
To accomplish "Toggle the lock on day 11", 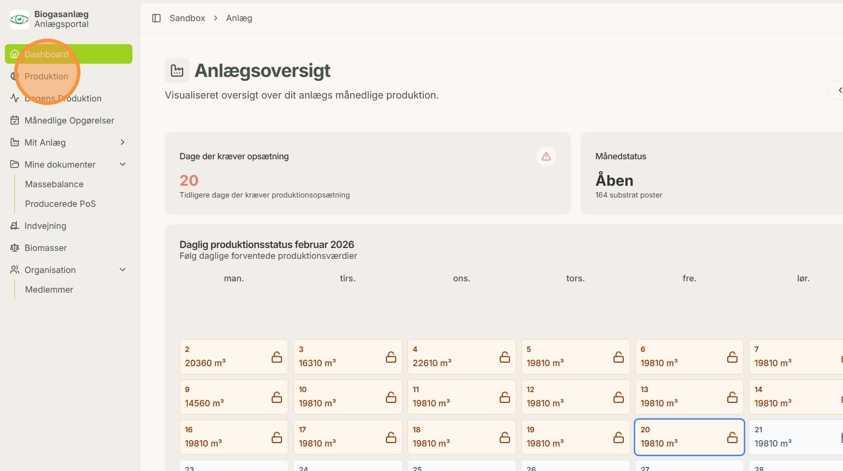I will coord(505,397).
